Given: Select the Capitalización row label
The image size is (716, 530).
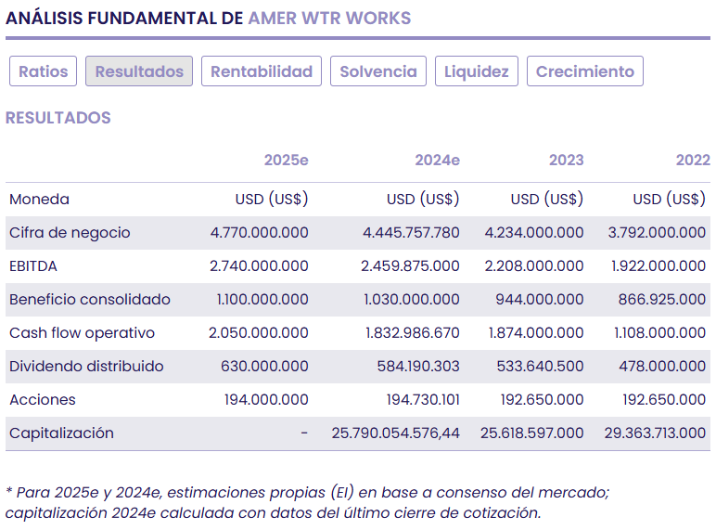Looking at the screenshot, I should tap(61, 433).
